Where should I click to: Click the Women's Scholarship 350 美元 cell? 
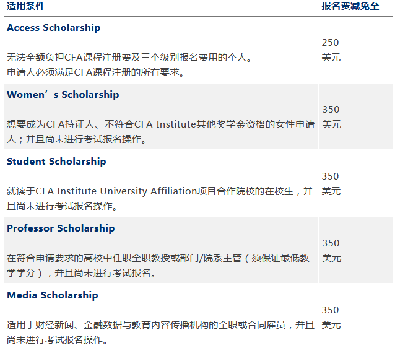[x=331, y=117]
